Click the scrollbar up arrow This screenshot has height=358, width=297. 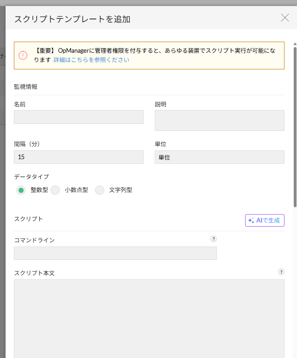[x=295, y=44]
